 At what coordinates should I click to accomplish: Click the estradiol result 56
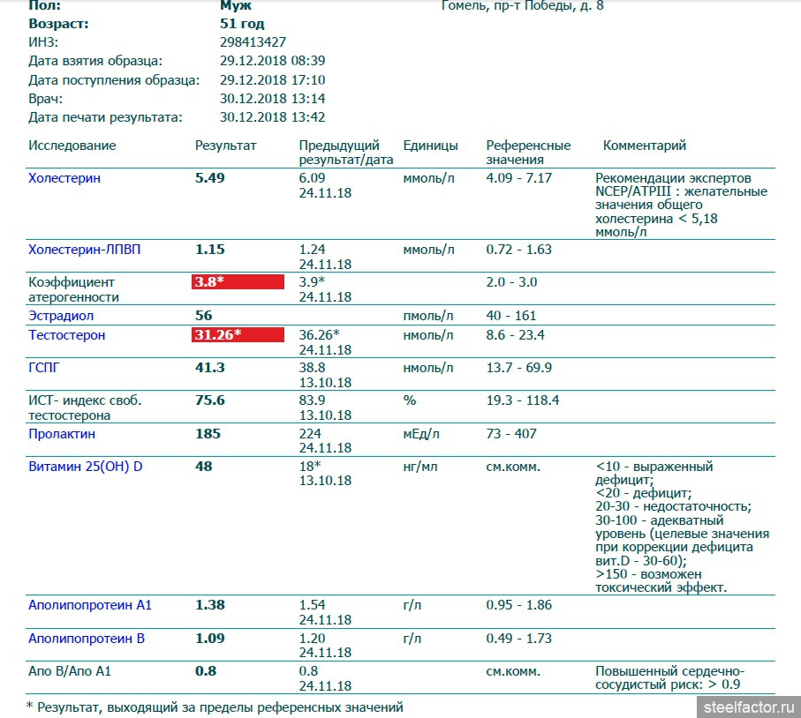(x=204, y=316)
